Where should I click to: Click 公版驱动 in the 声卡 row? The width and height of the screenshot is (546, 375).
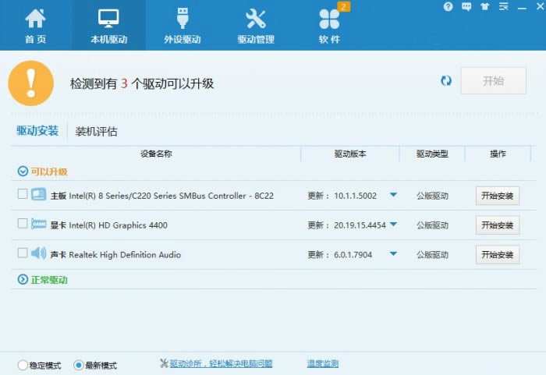point(432,254)
